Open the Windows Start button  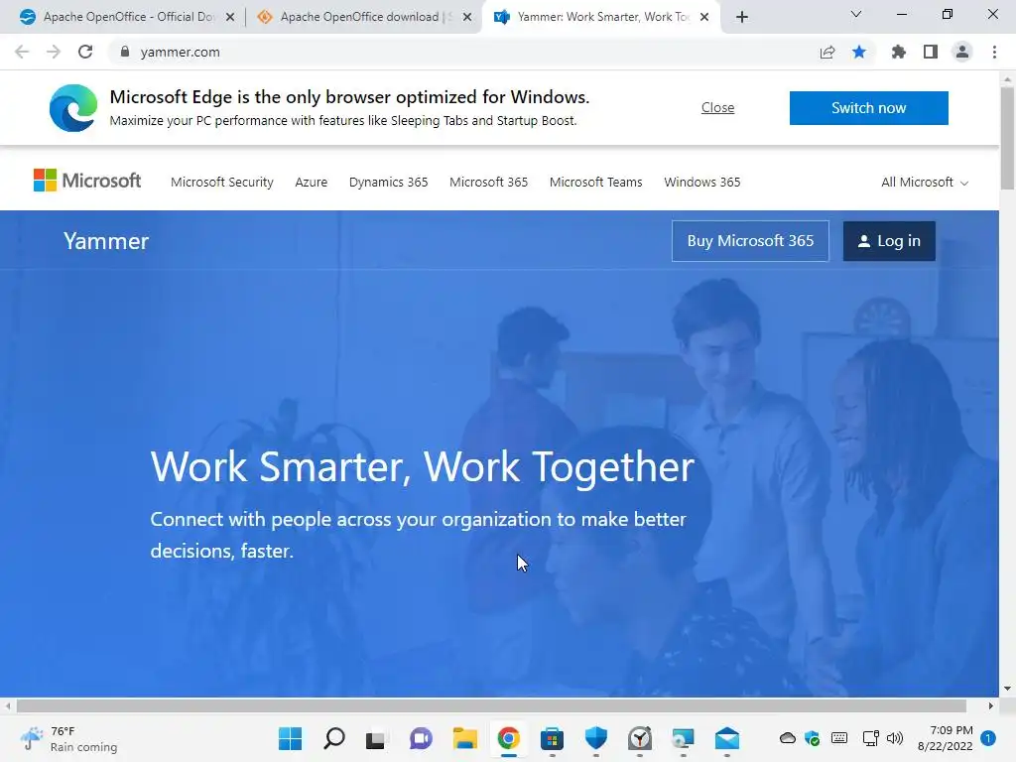(x=291, y=738)
